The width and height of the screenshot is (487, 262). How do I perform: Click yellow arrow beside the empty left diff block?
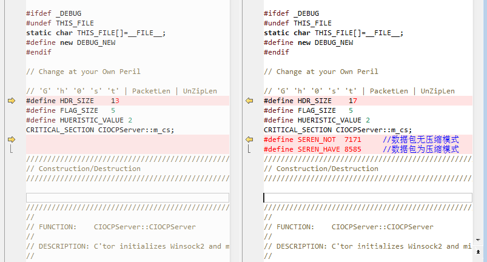(x=11, y=139)
